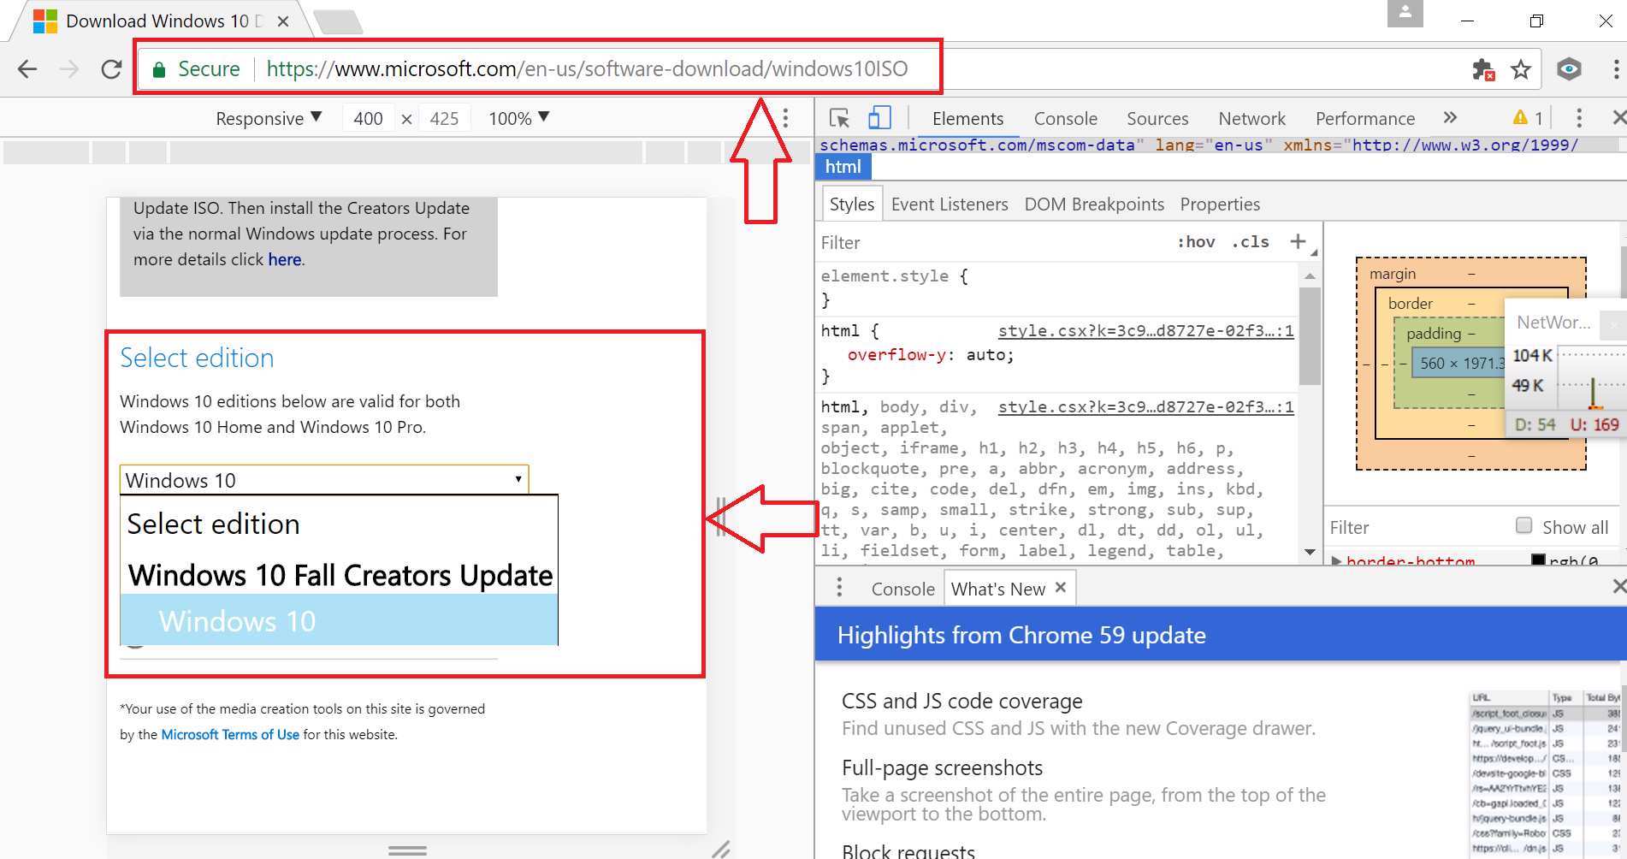Viewport: 1627px width, 859px height.
Task: Select the What's New drawer tab
Action: pyautogui.click(x=998, y=589)
